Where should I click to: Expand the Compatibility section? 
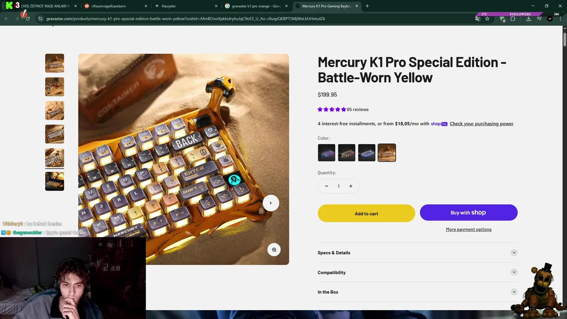pos(417,272)
